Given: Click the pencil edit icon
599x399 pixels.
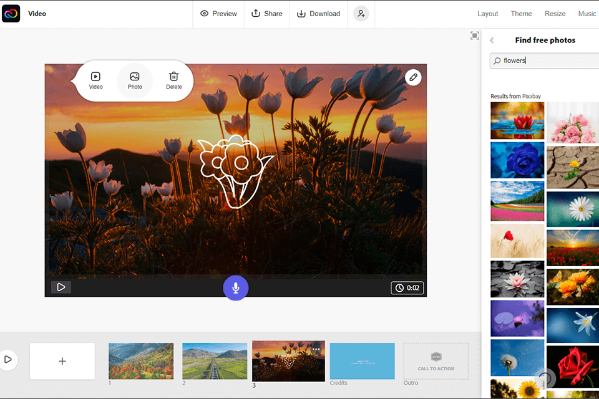Looking at the screenshot, I should [x=413, y=77].
